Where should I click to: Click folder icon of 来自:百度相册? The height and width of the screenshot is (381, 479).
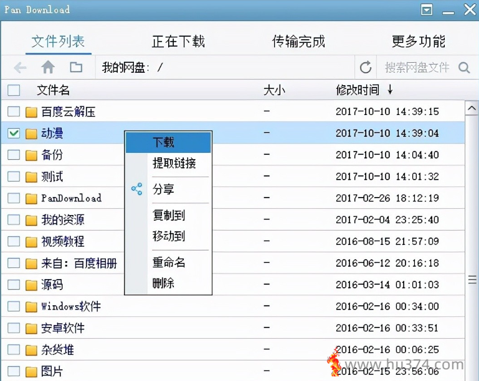(31, 264)
